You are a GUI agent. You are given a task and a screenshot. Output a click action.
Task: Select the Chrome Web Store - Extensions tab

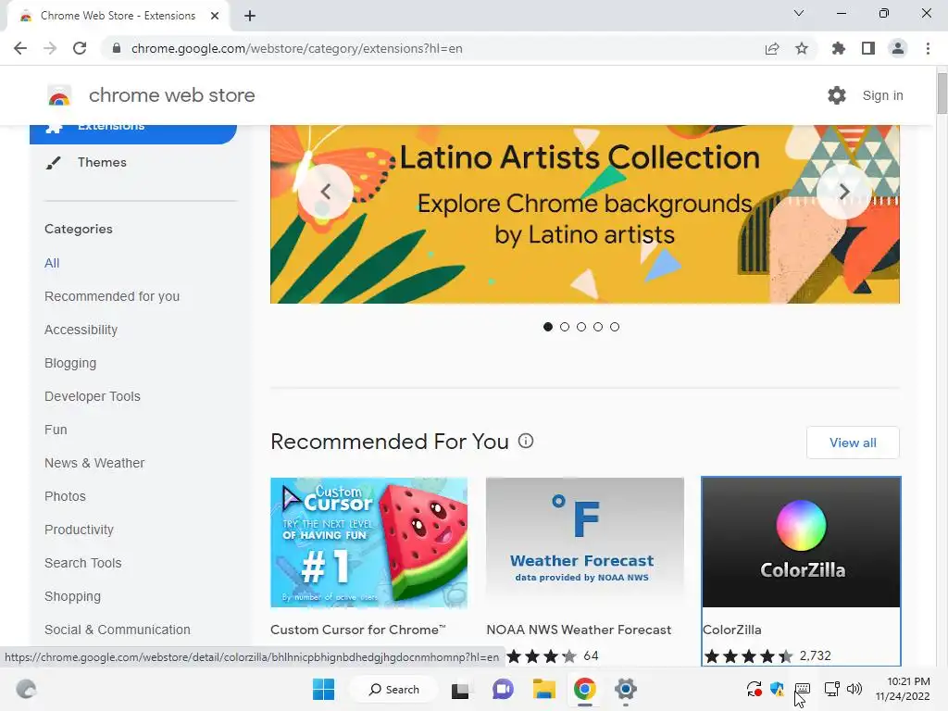[118, 16]
